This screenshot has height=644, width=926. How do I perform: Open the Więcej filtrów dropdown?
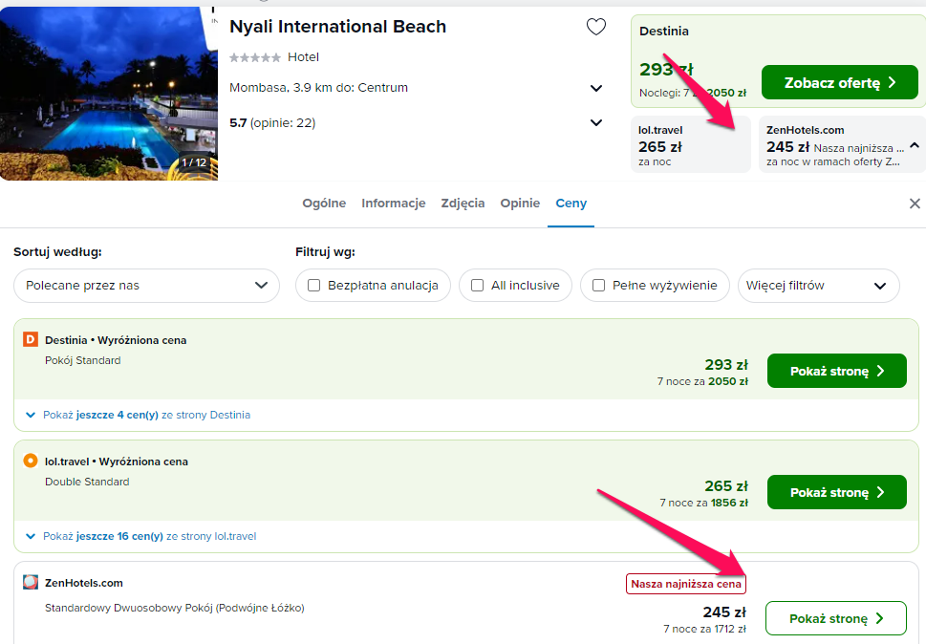[819, 286]
